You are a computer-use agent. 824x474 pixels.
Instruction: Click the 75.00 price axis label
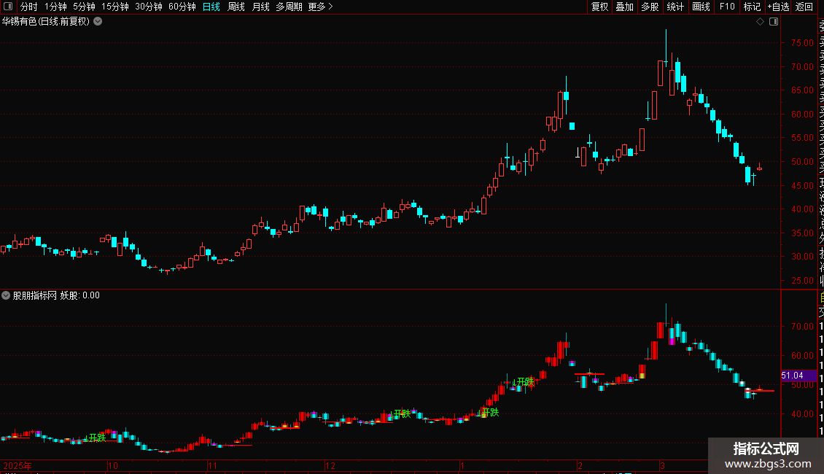coord(802,43)
